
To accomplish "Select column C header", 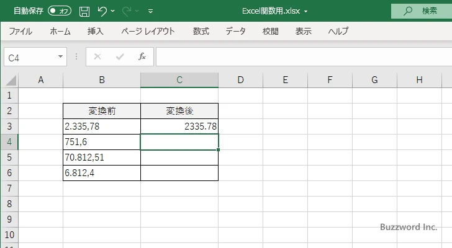I will pyautogui.click(x=179, y=80).
